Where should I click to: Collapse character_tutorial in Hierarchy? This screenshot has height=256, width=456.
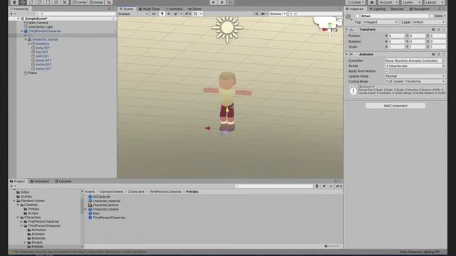[26, 40]
